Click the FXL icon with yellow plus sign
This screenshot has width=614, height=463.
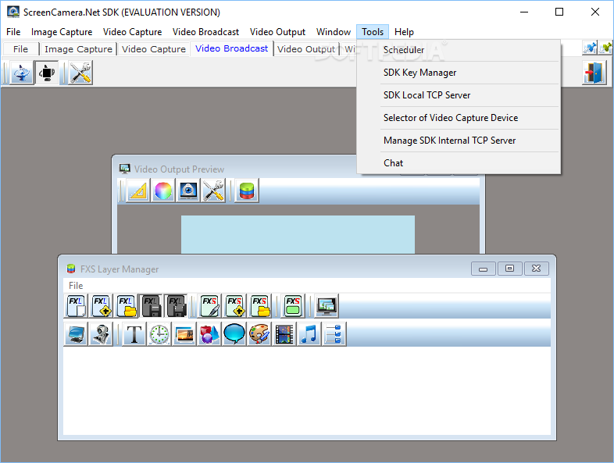(101, 306)
